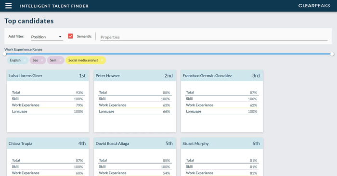Click David Boscá's Work Experience 54% value
The width and height of the screenshot is (337, 176).
pos(167,173)
